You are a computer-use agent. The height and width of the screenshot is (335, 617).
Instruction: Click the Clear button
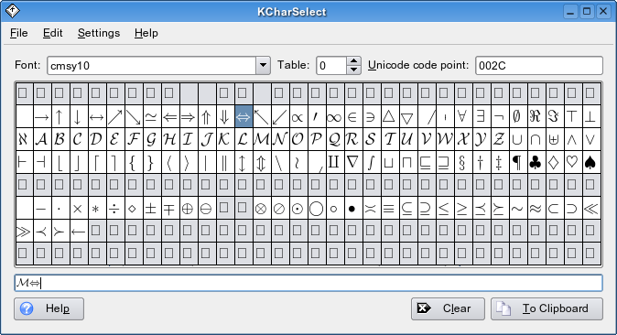[448, 308]
